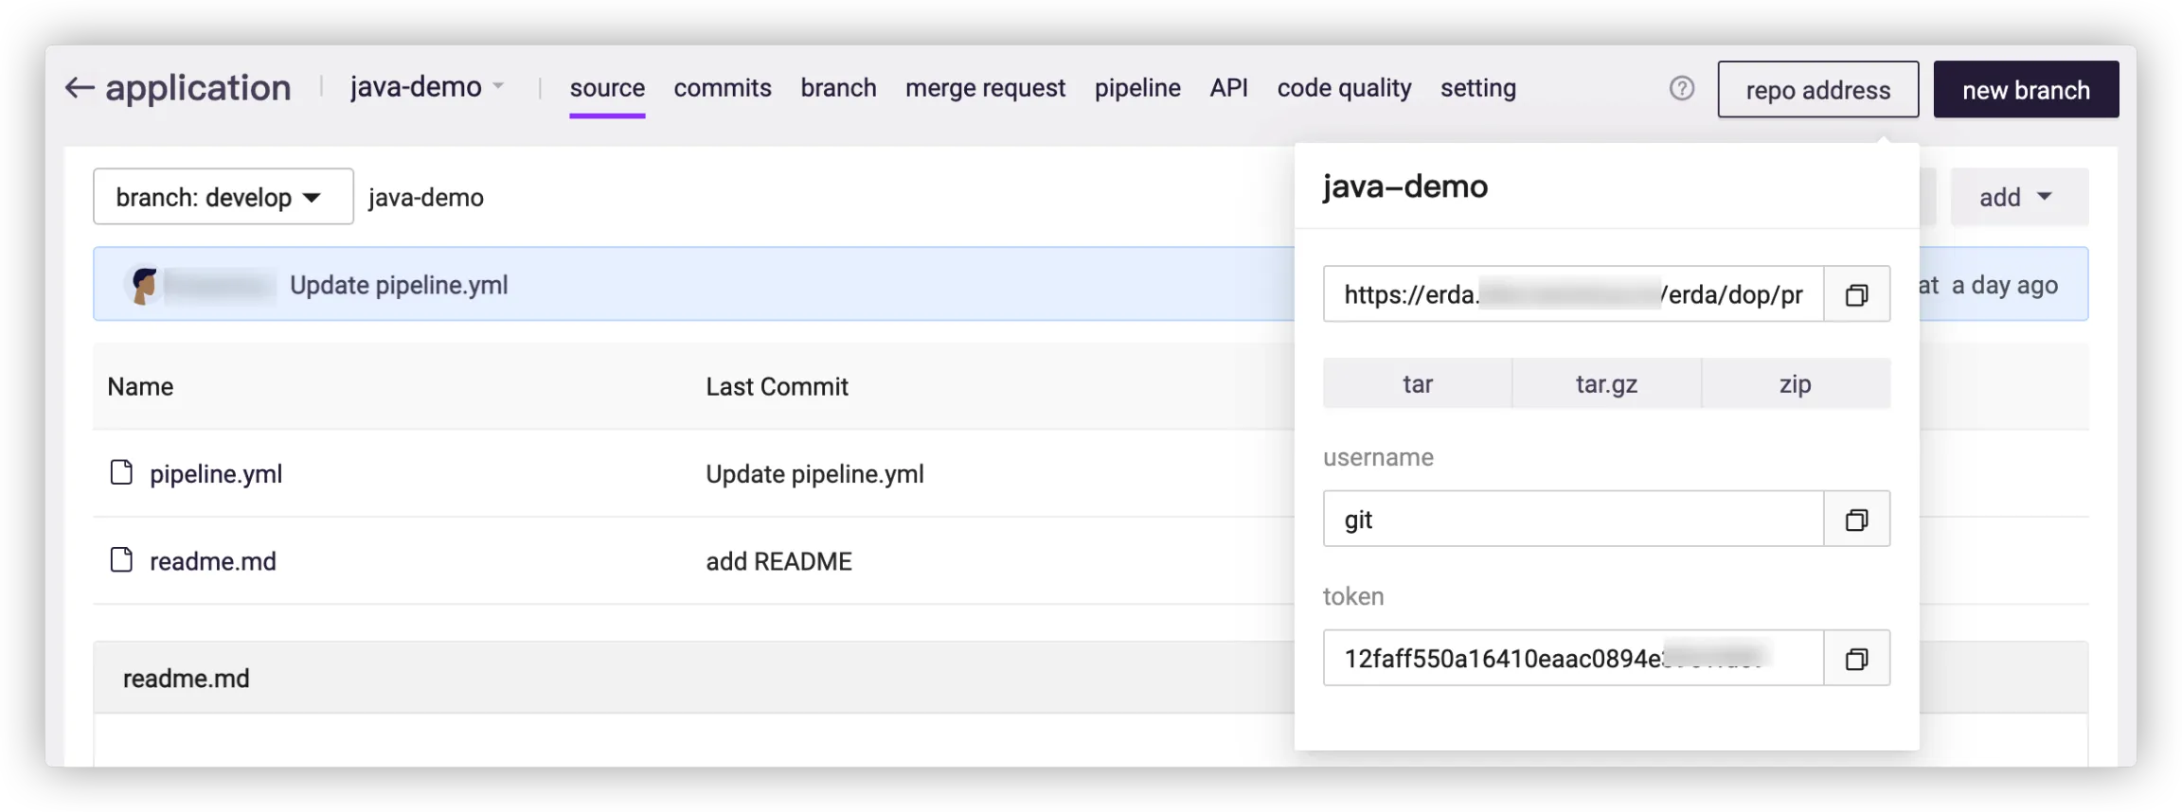The image size is (2182, 812).
Task: Go to the code quality tab
Action: pos(1344,88)
